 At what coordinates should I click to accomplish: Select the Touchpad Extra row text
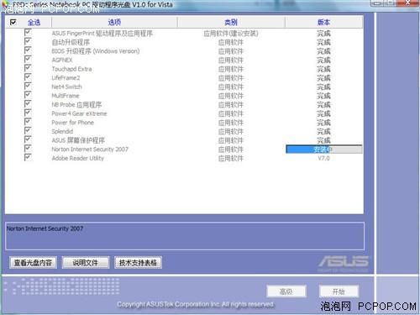tap(71, 69)
